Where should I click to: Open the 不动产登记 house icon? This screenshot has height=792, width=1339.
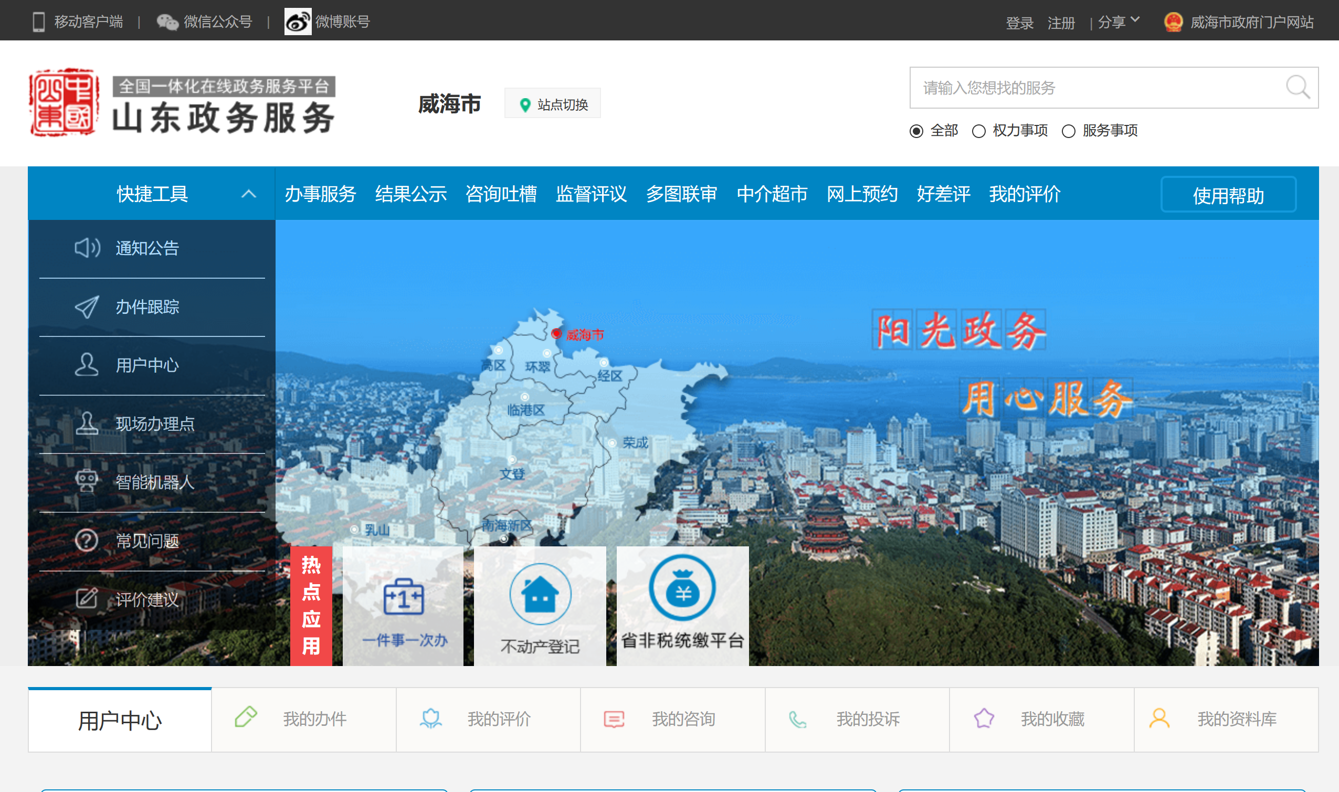click(x=540, y=594)
